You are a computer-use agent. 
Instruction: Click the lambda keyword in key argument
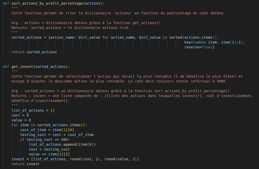200,42
